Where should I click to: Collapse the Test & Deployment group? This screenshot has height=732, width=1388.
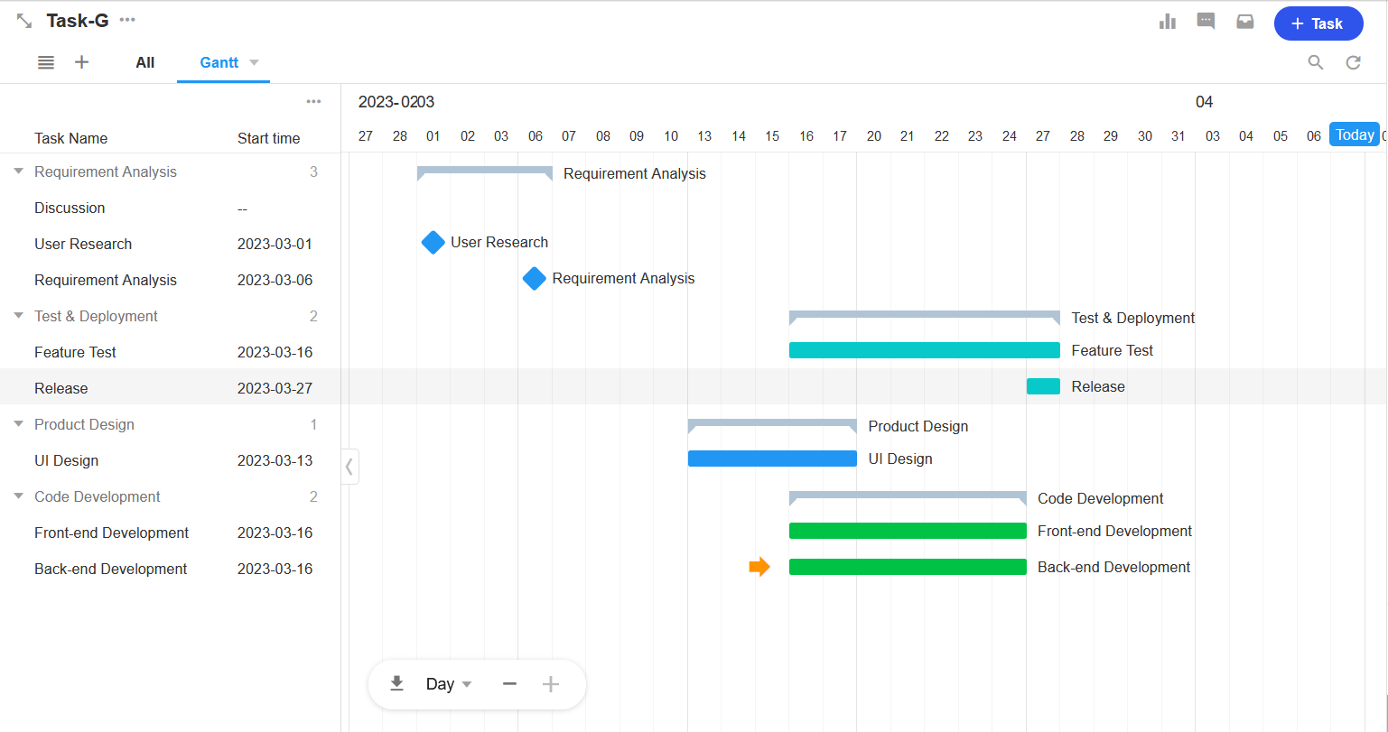(x=19, y=316)
